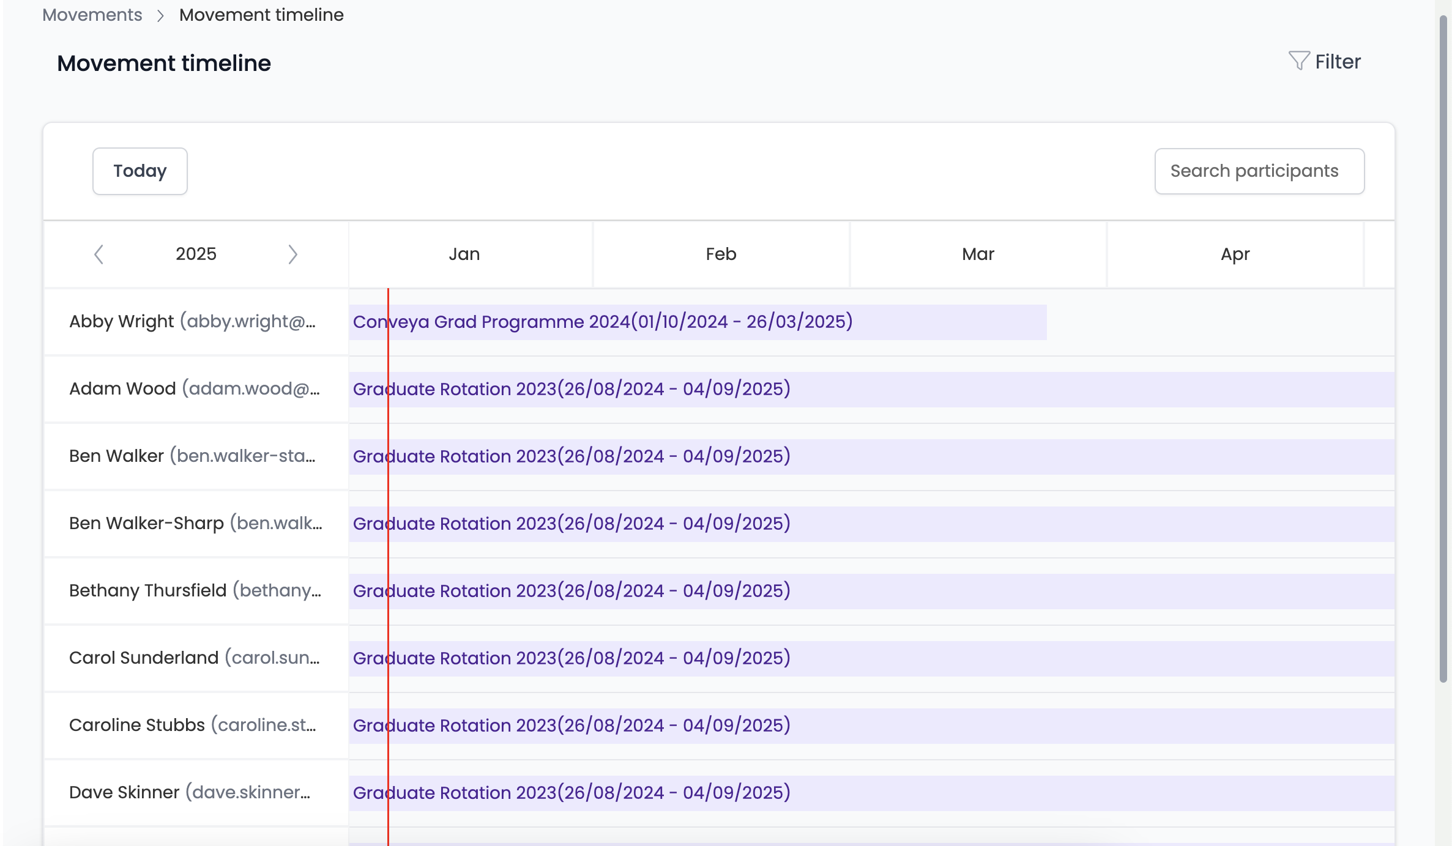Advance to next year with right chevron
This screenshot has height=846, width=1452.
292,254
